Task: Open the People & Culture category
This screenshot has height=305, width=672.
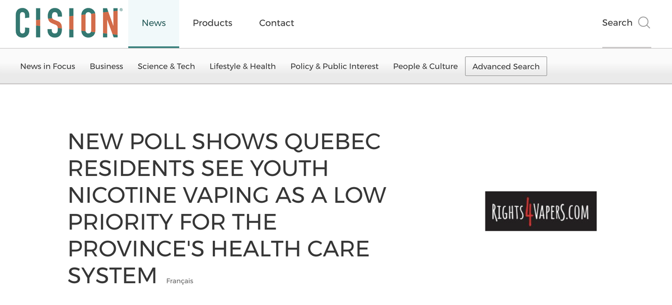Action: click(x=425, y=66)
